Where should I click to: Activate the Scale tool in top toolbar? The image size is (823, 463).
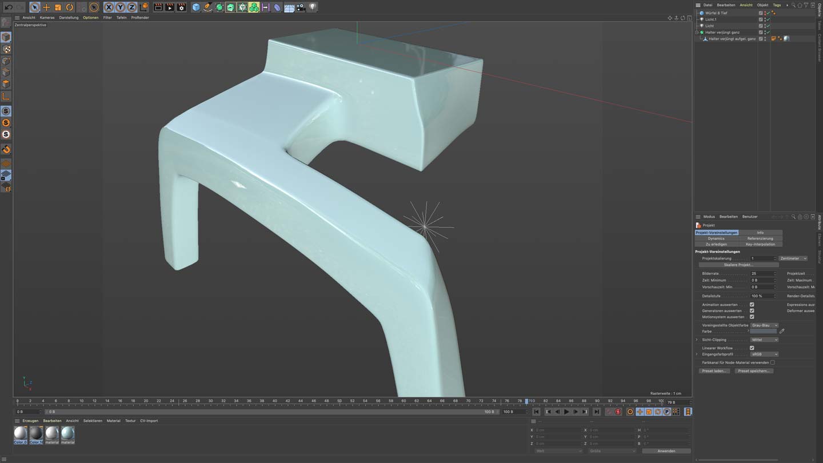58,7
